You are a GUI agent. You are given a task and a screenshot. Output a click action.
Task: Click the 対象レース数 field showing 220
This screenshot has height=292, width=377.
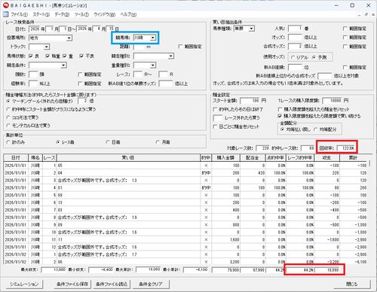click(x=262, y=148)
